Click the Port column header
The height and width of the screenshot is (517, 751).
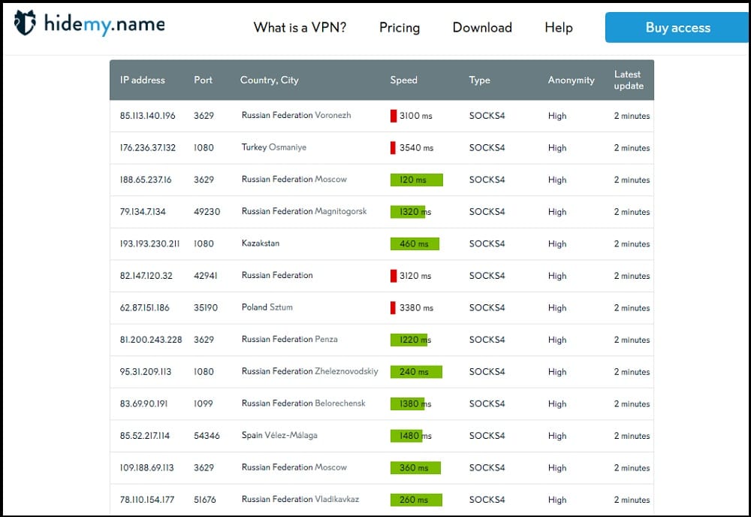pyautogui.click(x=203, y=80)
